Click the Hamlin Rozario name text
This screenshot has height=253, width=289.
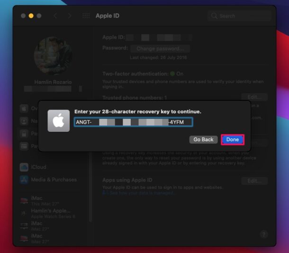pos(53,82)
